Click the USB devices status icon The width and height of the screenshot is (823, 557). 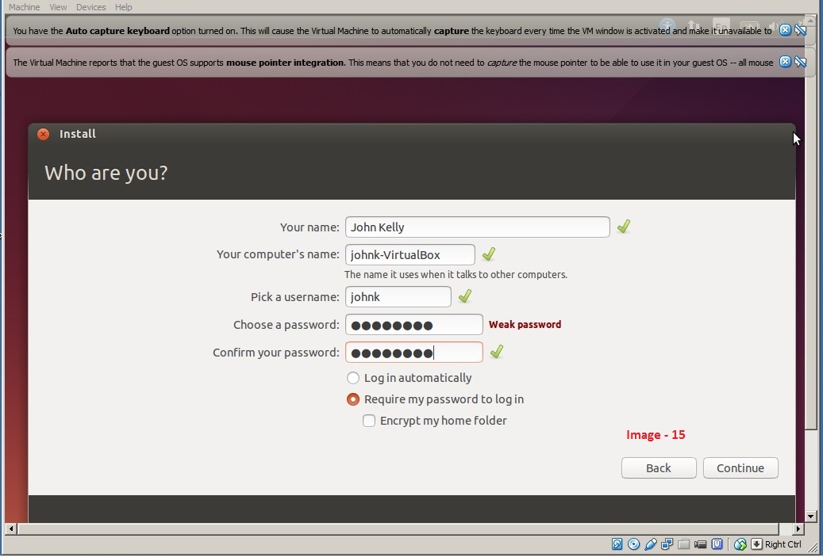[650, 544]
